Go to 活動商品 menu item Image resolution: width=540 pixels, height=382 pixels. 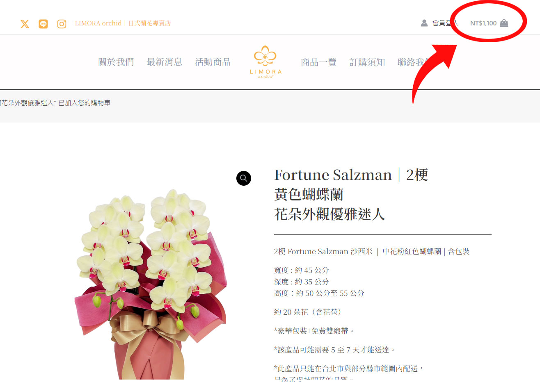tap(213, 62)
